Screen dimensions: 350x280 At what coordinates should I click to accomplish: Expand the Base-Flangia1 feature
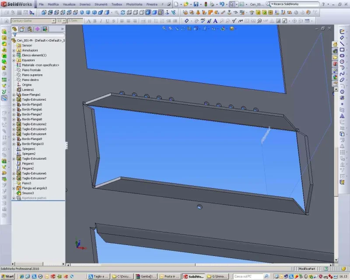coord(14,94)
